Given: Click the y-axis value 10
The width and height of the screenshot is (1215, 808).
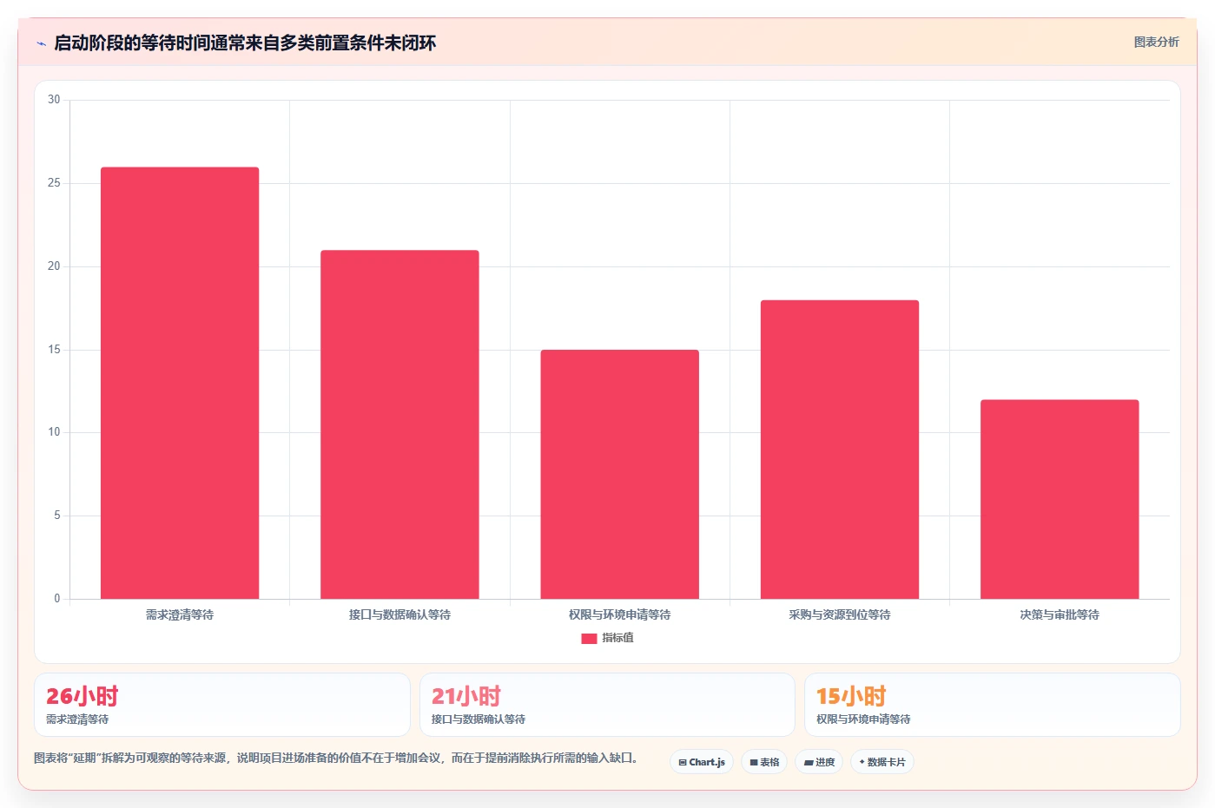Looking at the screenshot, I should coord(54,432).
